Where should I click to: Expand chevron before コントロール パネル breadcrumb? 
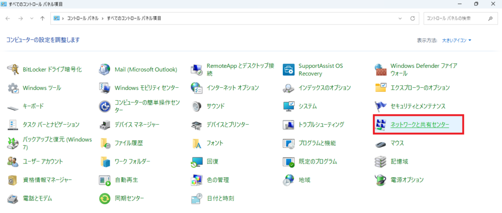(63, 18)
